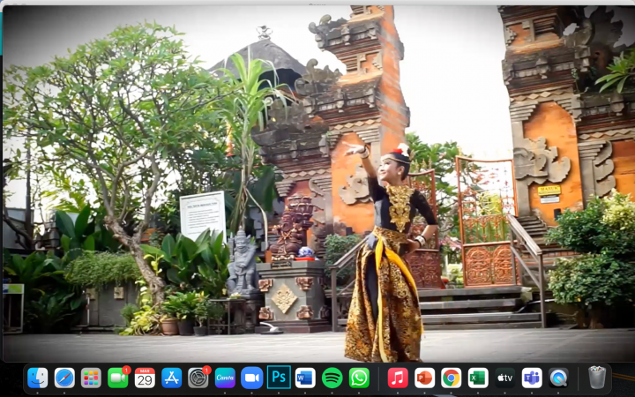The height and width of the screenshot is (397, 635).
Task: Open Launchpad app grid
Action: [91, 378]
